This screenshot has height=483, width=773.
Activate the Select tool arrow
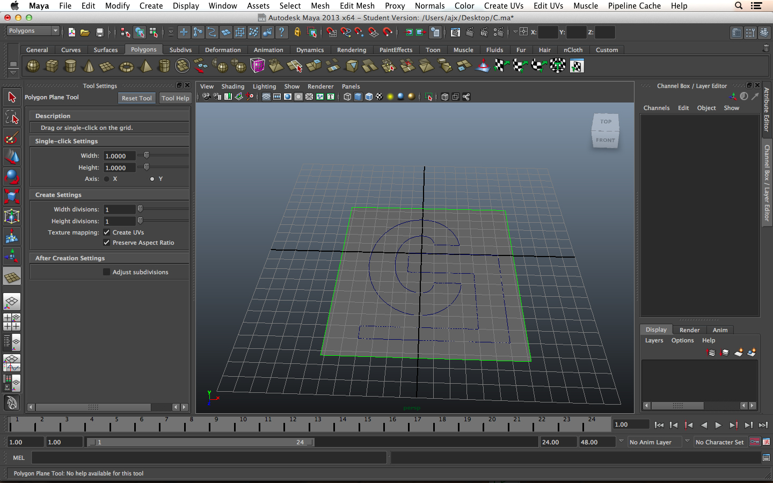click(x=12, y=97)
